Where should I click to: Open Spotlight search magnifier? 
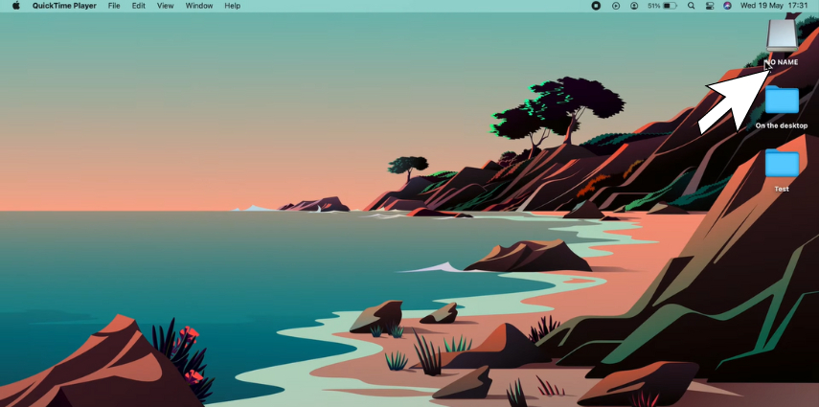pyautogui.click(x=691, y=6)
